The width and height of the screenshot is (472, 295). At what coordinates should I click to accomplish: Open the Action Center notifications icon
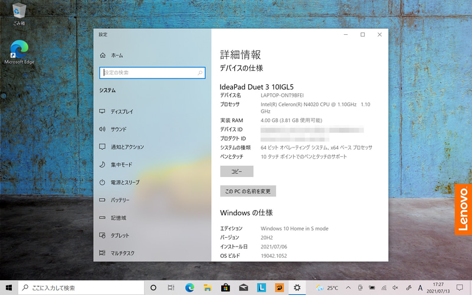460,288
